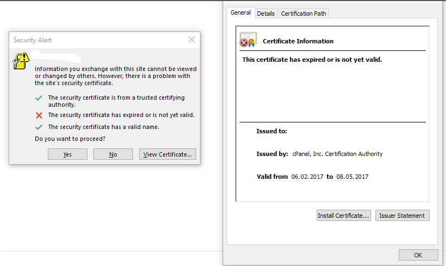The height and width of the screenshot is (266, 446).
Task: Click the green check next to trusted certifying authority
Action: pyautogui.click(x=39, y=98)
